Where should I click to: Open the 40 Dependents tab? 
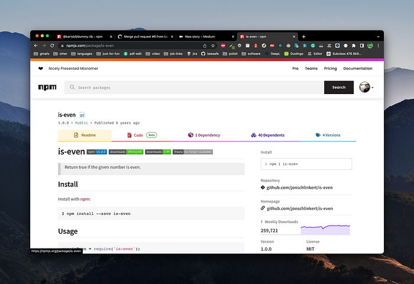[x=267, y=135]
